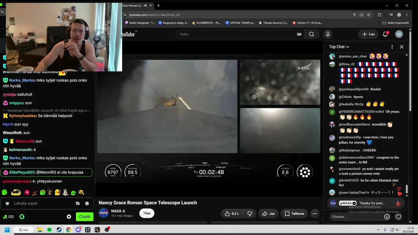Image resolution: width=418 pixels, height=235 pixels.
Task: Like the NASA launch video
Action: coord(232,214)
